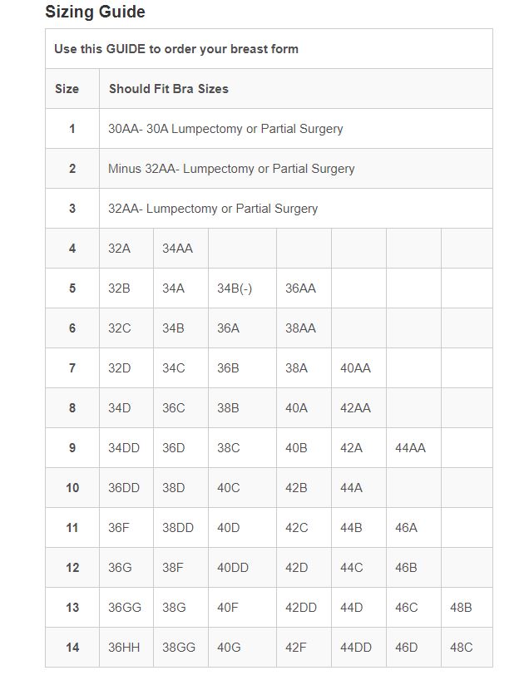The width and height of the screenshot is (524, 690).
Task: Select the 'Use this GUIDE' instruction row
Action: tap(176, 49)
